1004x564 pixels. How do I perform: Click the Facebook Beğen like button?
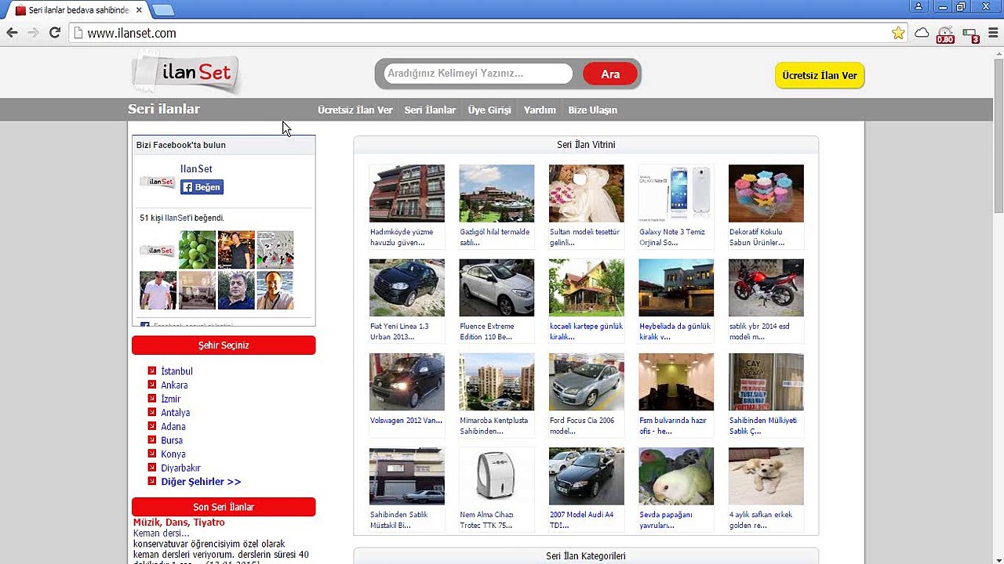[x=202, y=187]
